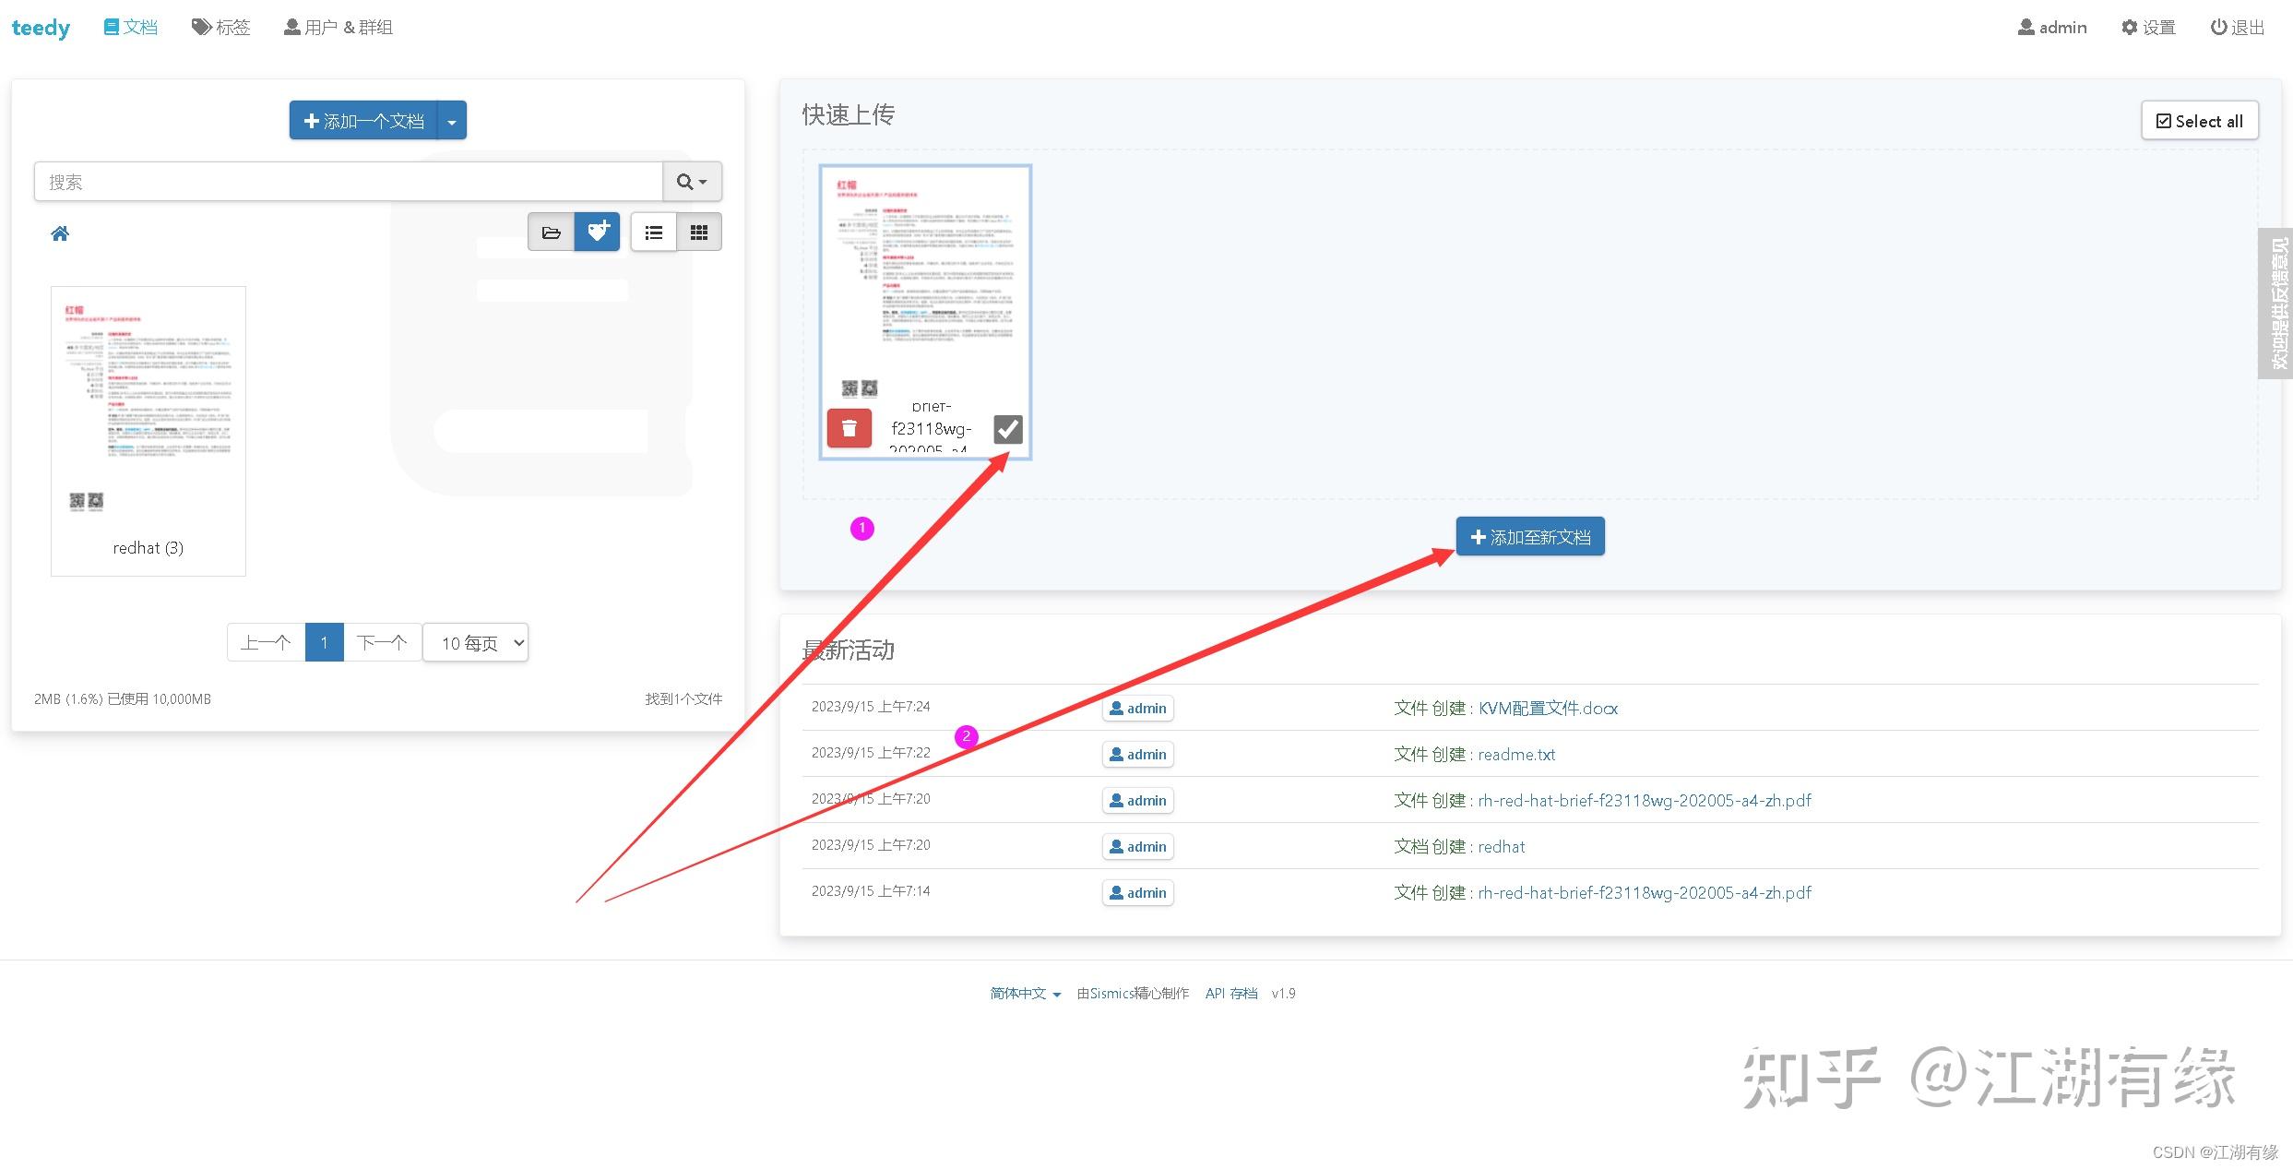
Task: Open KVM配置文件.docx activity link
Action: [x=1548, y=709]
